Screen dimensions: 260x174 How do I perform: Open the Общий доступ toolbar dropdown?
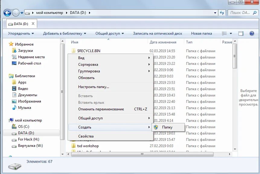point(110,33)
